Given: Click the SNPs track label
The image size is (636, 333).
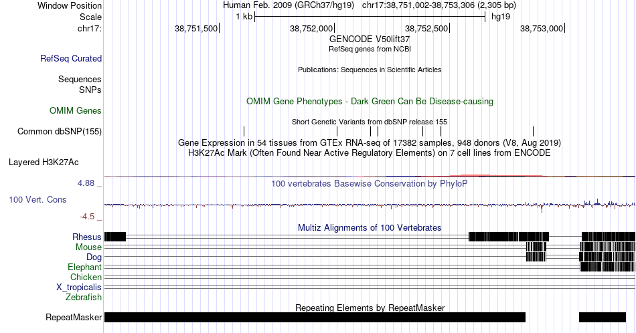Looking at the screenshot, I should (x=90, y=90).
